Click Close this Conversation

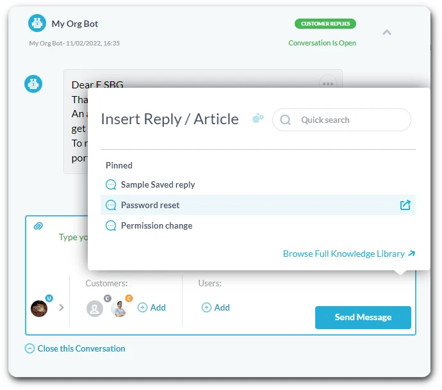[x=75, y=348]
